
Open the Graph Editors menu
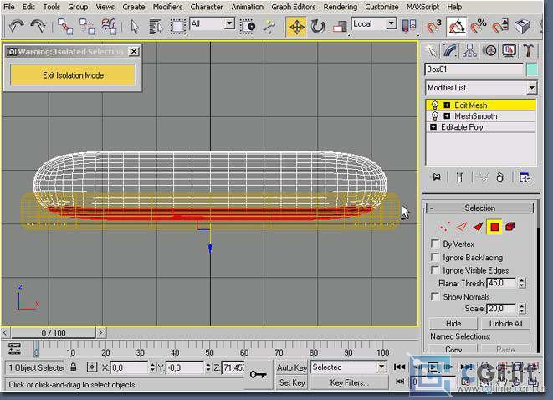click(294, 7)
